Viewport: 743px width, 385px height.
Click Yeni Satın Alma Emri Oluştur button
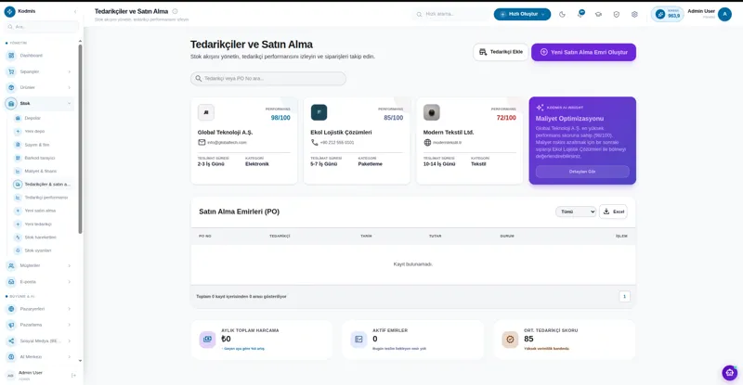(583, 52)
